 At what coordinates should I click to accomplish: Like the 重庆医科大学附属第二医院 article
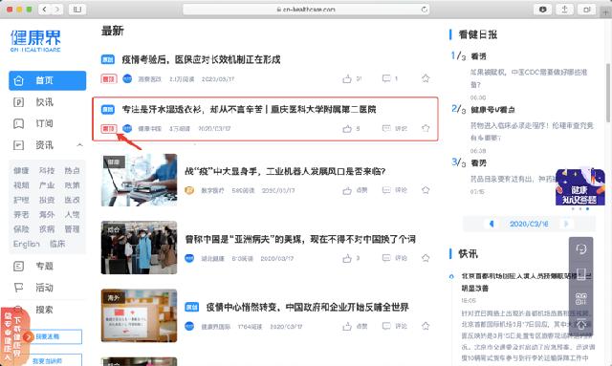click(x=347, y=129)
